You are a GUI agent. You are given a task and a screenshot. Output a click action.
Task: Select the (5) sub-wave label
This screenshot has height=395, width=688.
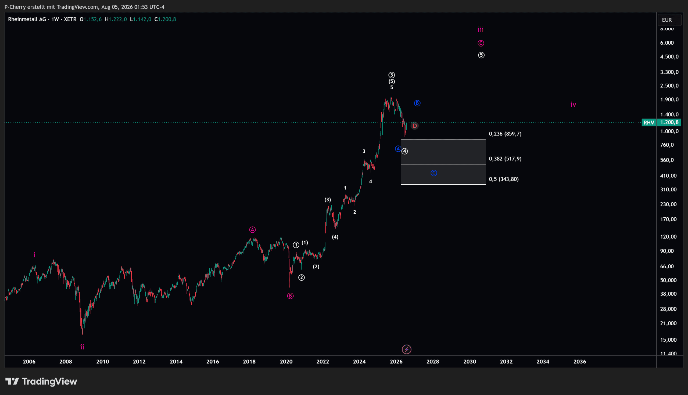(x=391, y=81)
